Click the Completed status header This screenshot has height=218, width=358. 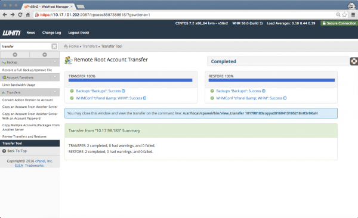tap(278, 61)
